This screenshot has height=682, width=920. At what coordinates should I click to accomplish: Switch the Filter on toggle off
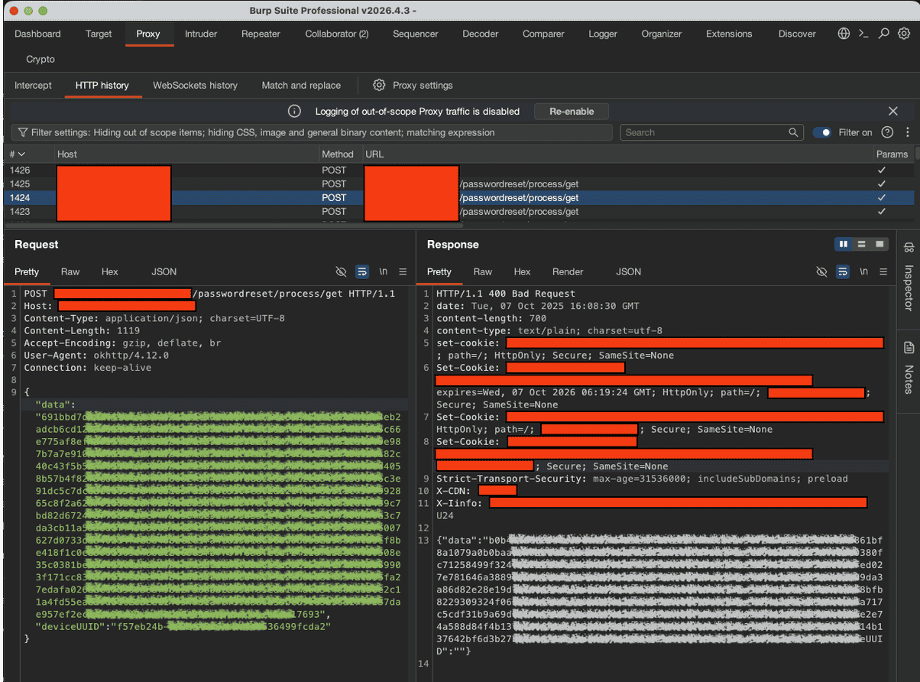click(x=822, y=132)
